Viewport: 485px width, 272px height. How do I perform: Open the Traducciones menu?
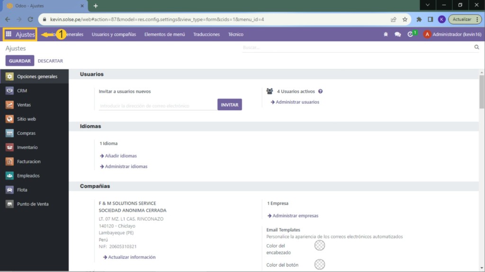pyautogui.click(x=207, y=35)
